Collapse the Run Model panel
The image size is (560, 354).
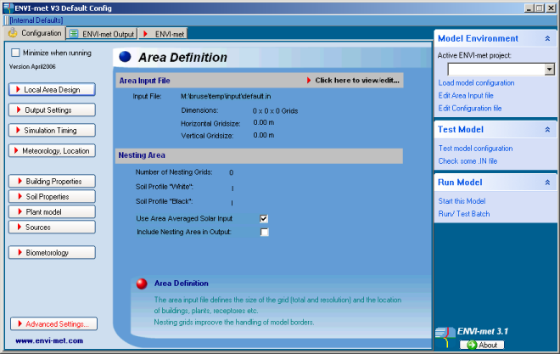click(x=547, y=183)
